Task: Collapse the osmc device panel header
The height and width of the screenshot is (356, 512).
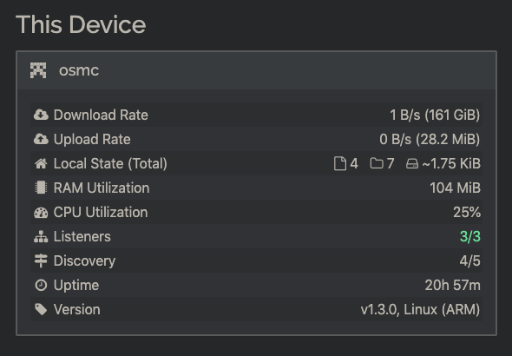Action: (x=256, y=70)
